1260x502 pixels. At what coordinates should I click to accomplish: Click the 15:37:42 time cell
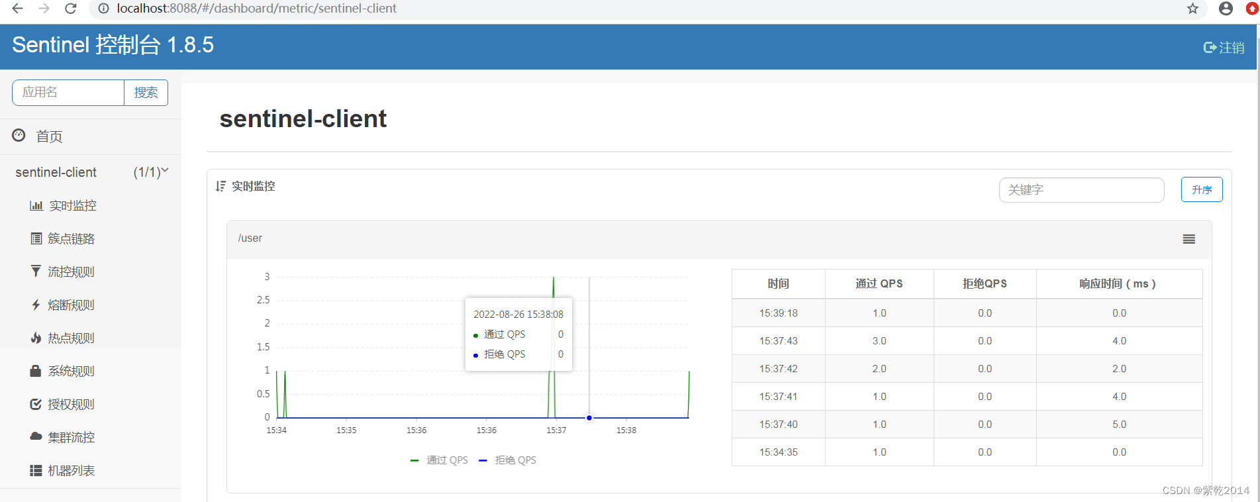coord(778,369)
